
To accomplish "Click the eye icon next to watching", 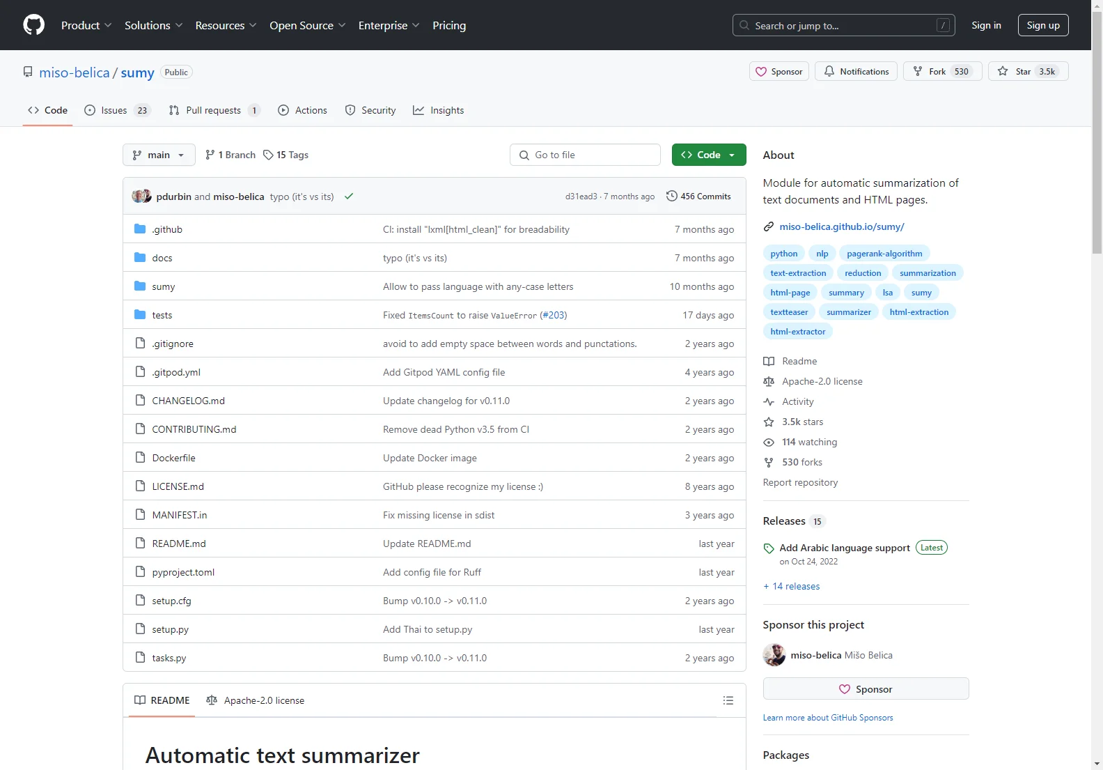I will coord(769,442).
